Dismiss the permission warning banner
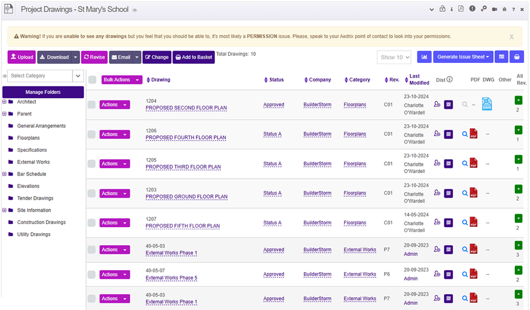Image resolution: width=530 pixels, height=310 pixels. [511, 37]
